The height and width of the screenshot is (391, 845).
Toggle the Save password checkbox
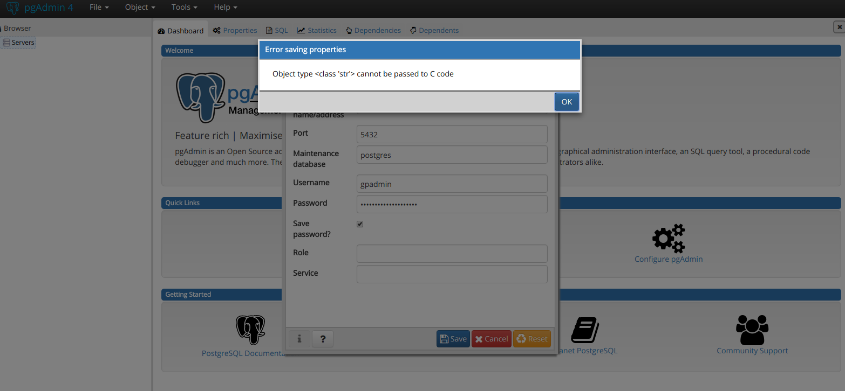pyautogui.click(x=360, y=224)
